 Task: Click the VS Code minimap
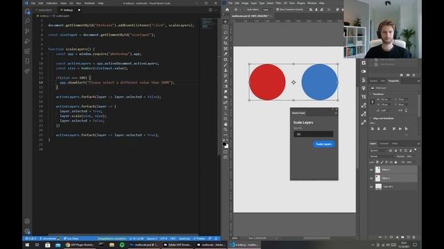[208, 24]
